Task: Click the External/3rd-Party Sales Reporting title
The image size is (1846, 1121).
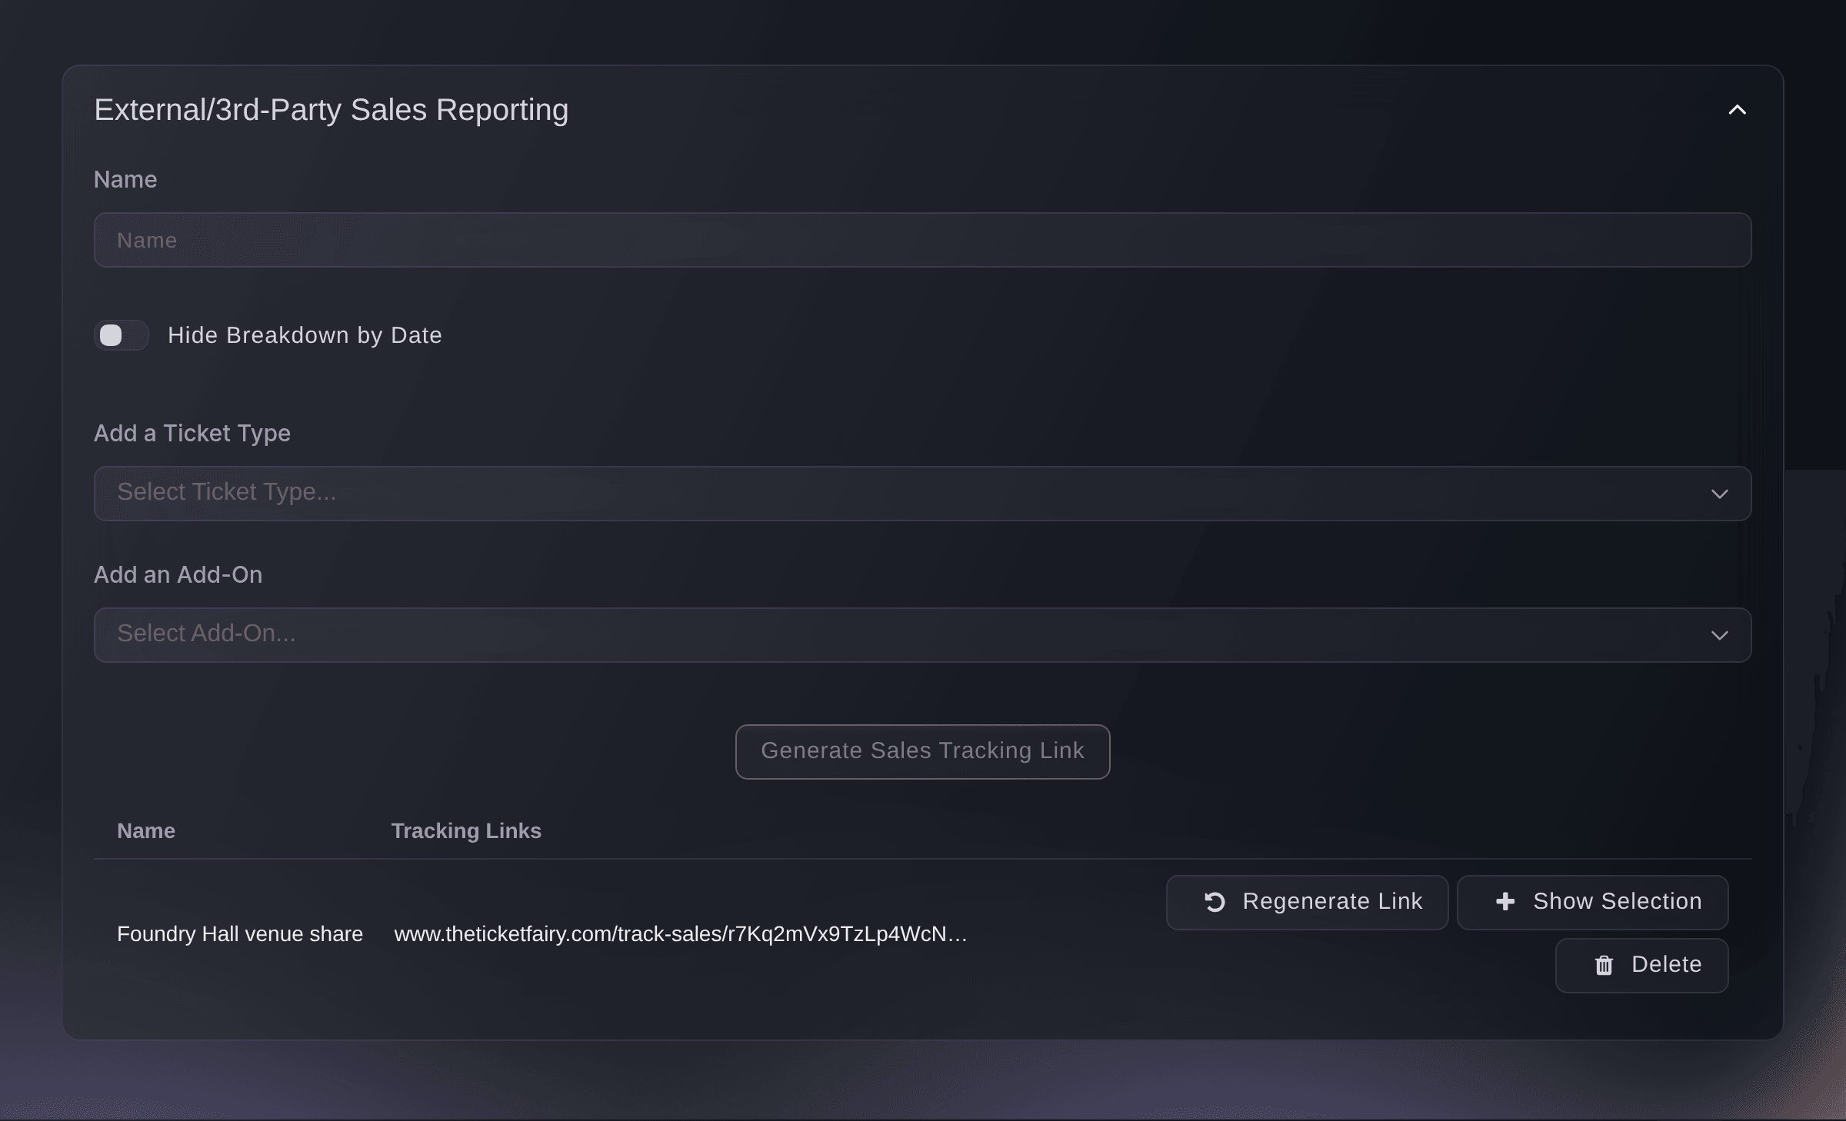Action: point(332,110)
